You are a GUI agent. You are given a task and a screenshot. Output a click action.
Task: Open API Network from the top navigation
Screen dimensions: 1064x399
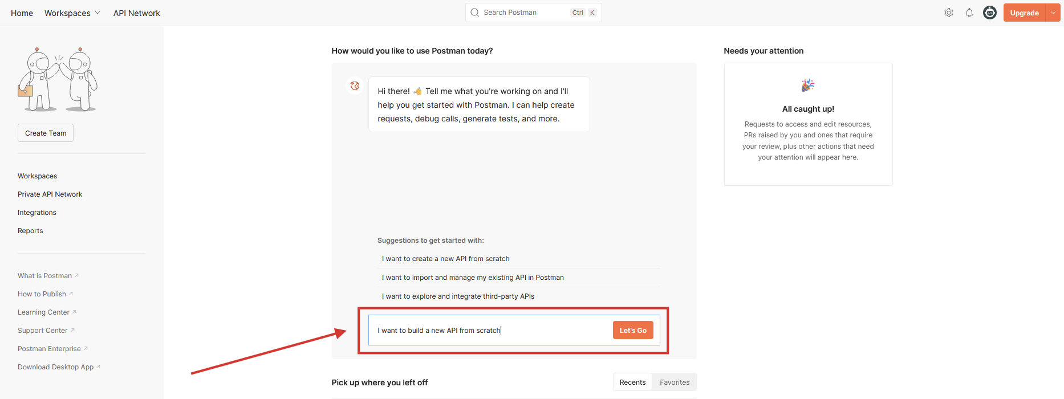coord(136,13)
